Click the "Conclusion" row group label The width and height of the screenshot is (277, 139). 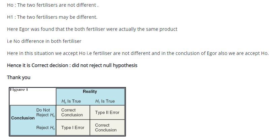tap(23, 118)
